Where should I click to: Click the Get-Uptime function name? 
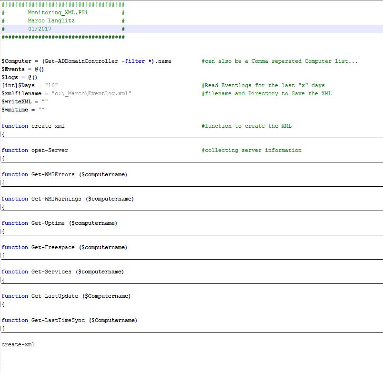(x=48, y=223)
